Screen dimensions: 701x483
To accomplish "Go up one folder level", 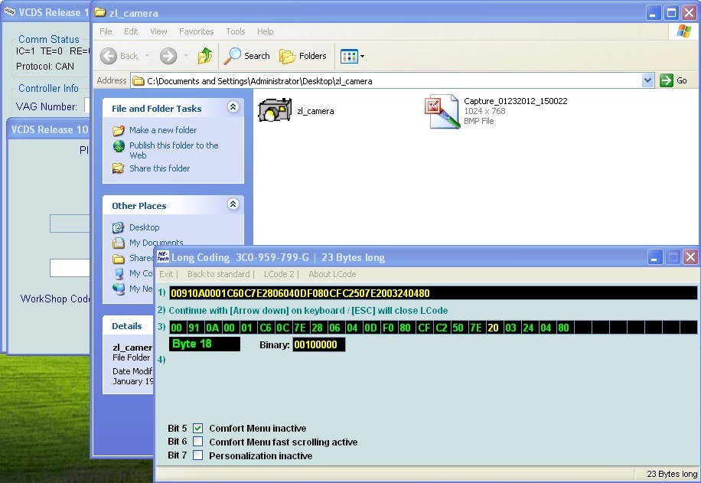I will (205, 56).
